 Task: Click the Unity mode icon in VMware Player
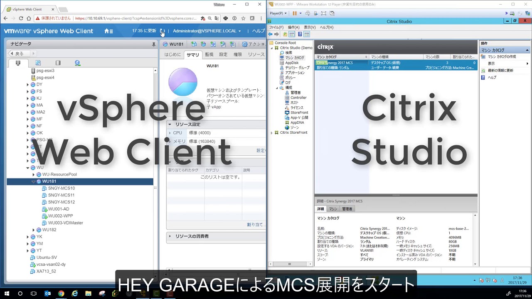tap(332, 13)
